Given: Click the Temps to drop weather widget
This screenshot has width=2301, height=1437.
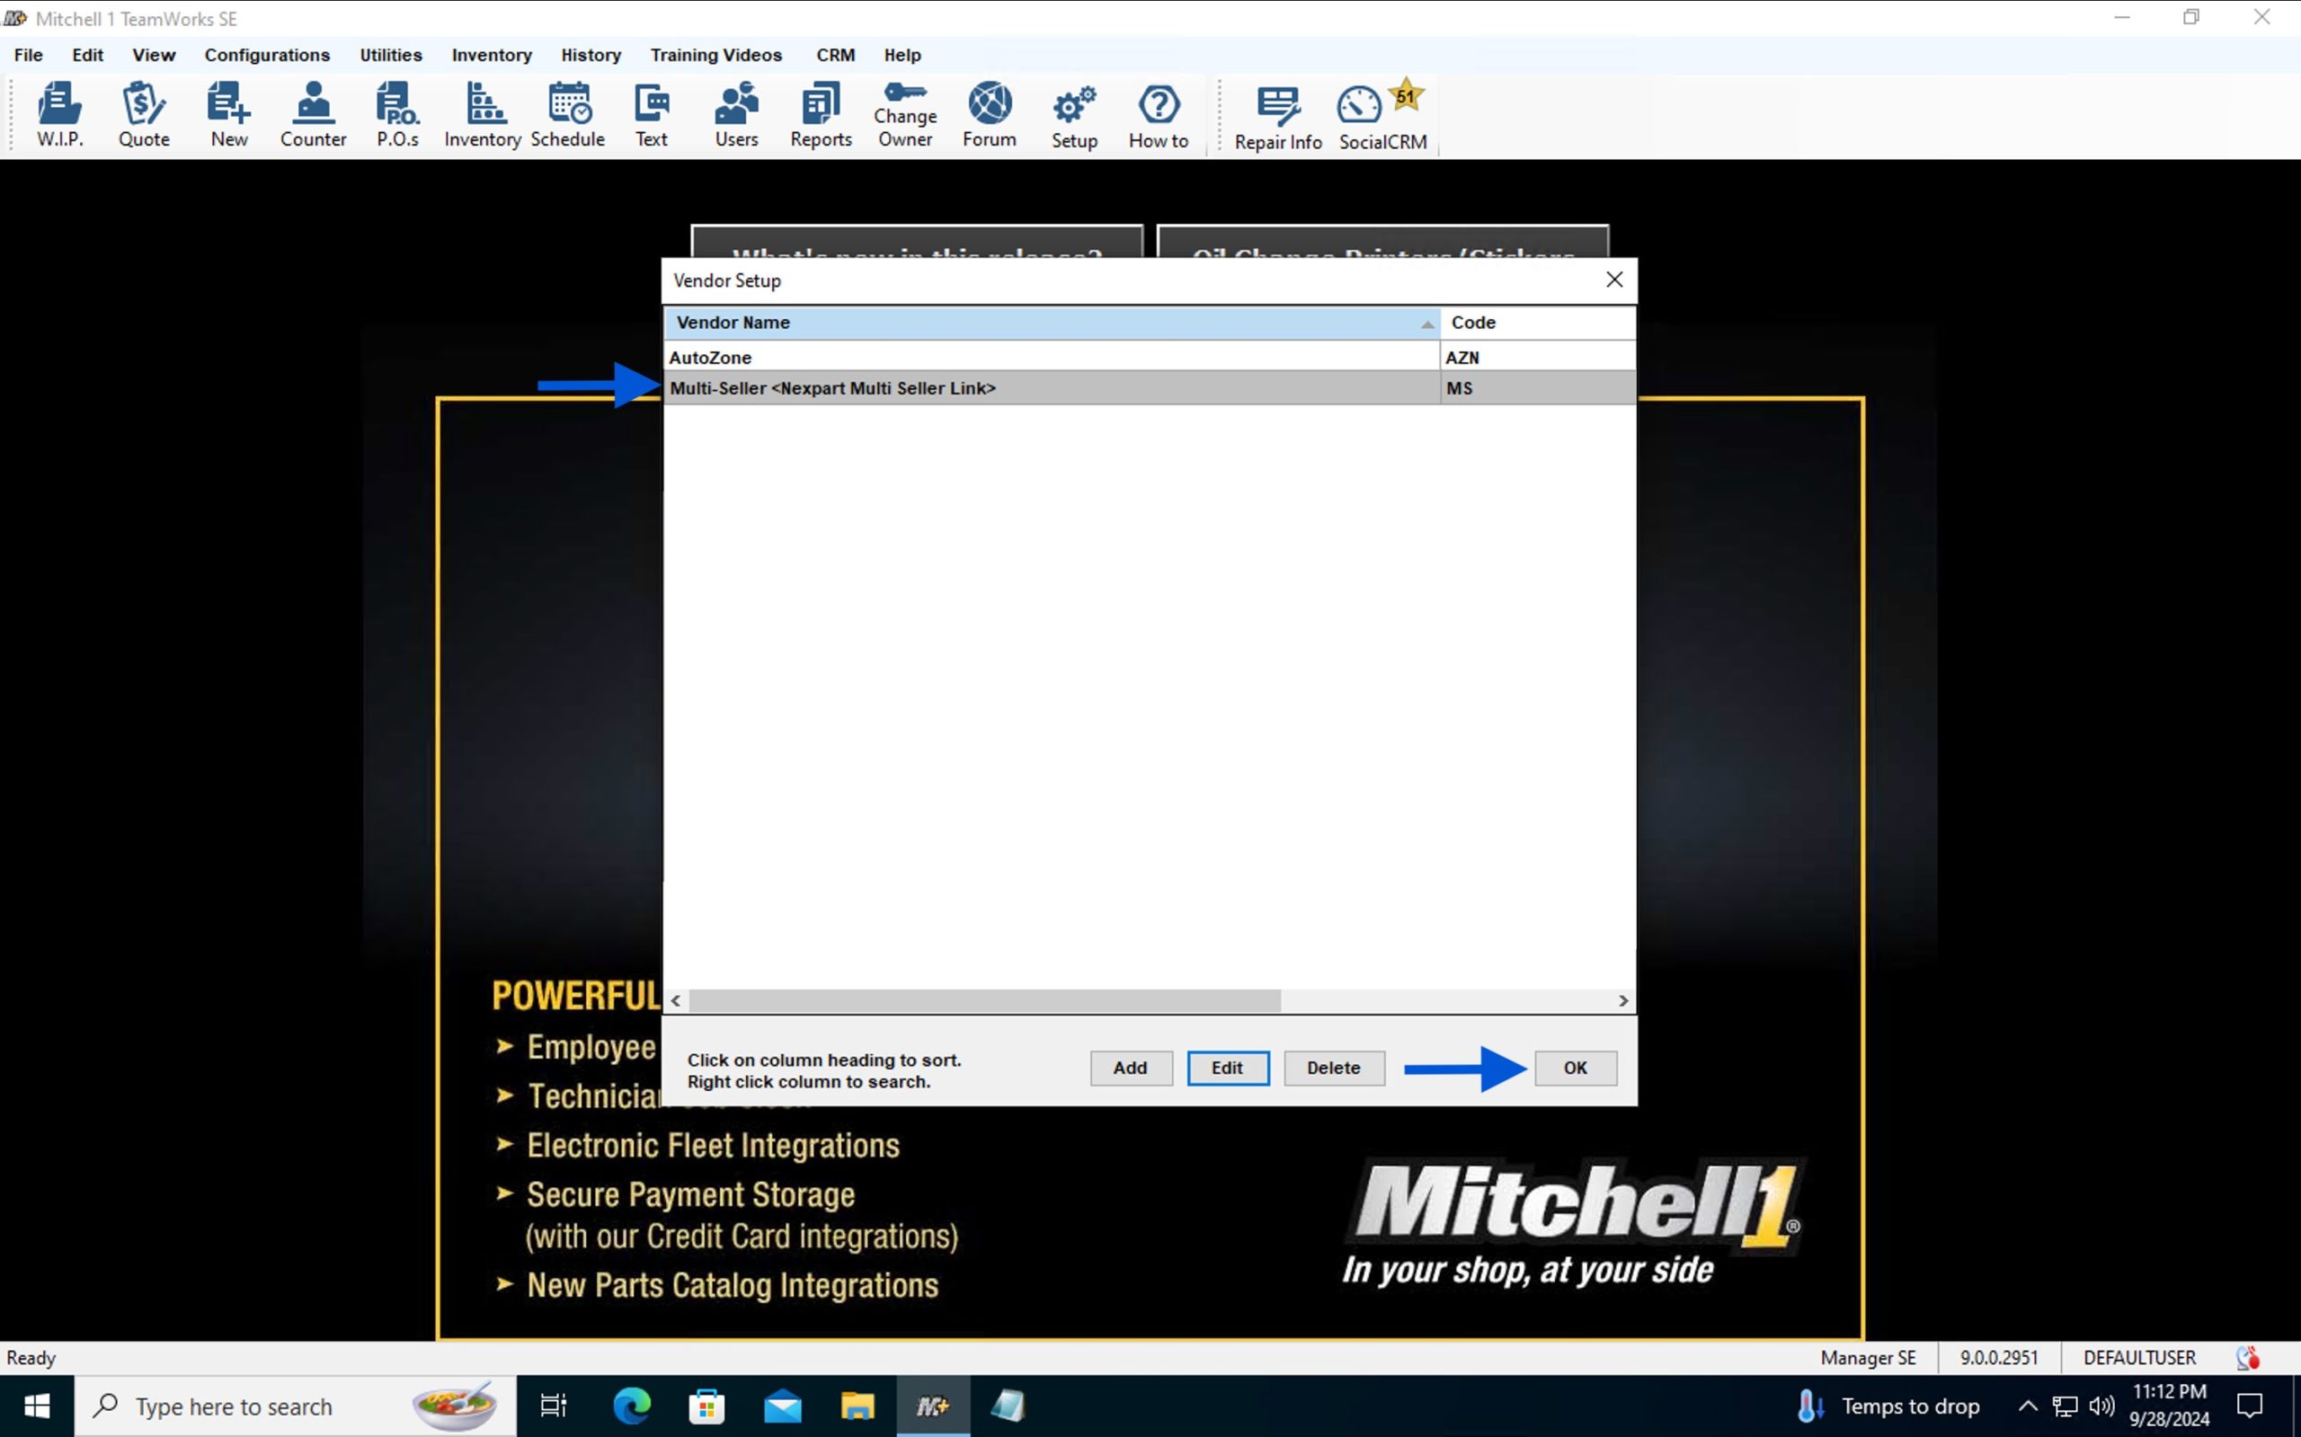Looking at the screenshot, I should 1889,1406.
